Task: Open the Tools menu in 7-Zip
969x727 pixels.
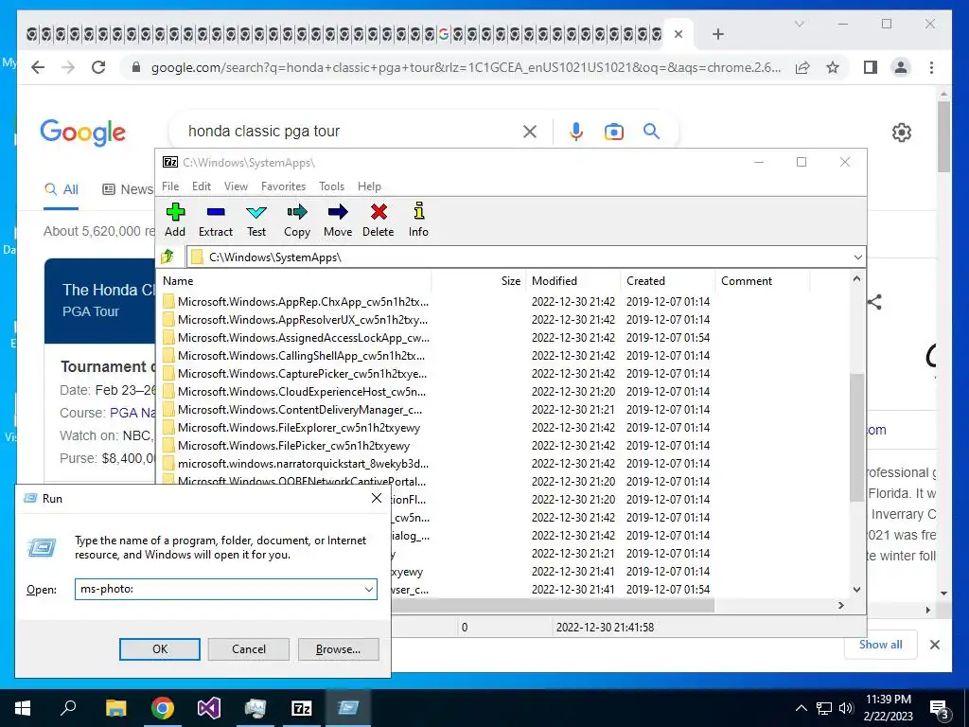Action: pyautogui.click(x=331, y=186)
